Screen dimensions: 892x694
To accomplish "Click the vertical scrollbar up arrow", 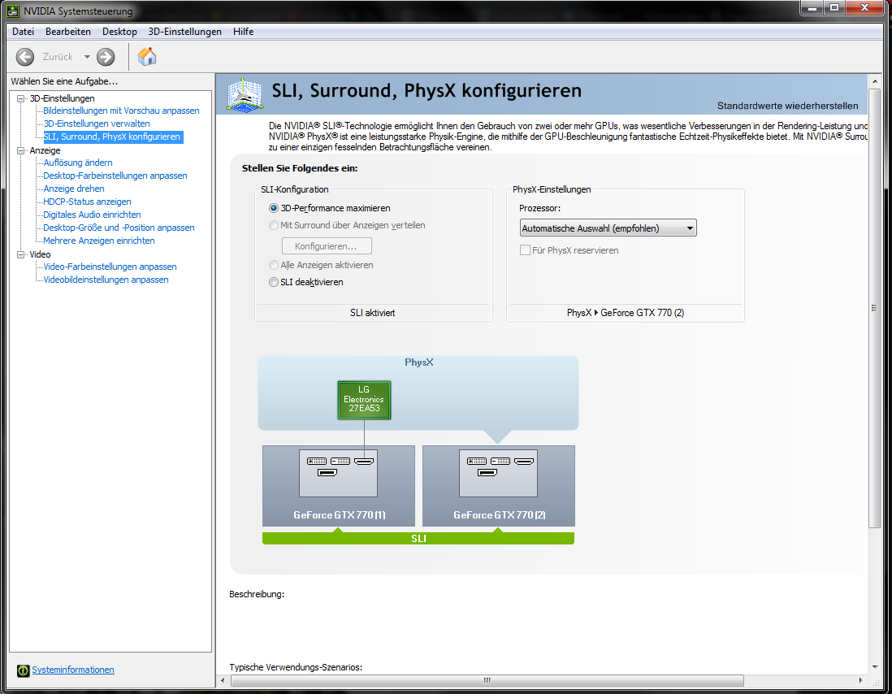I will click(875, 81).
